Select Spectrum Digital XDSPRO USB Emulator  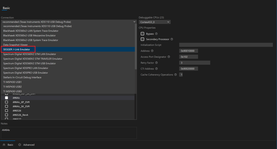point(68,73)
